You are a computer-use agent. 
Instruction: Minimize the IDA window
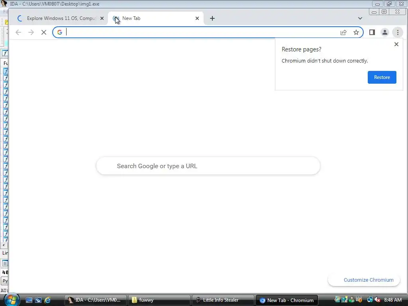pos(377,4)
